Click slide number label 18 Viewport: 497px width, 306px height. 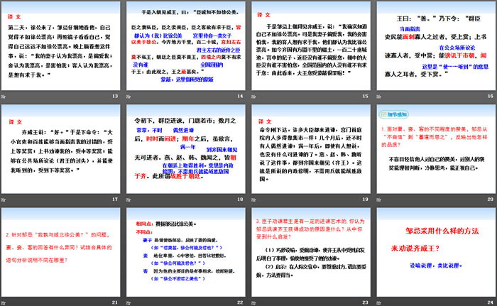(x=240, y=199)
